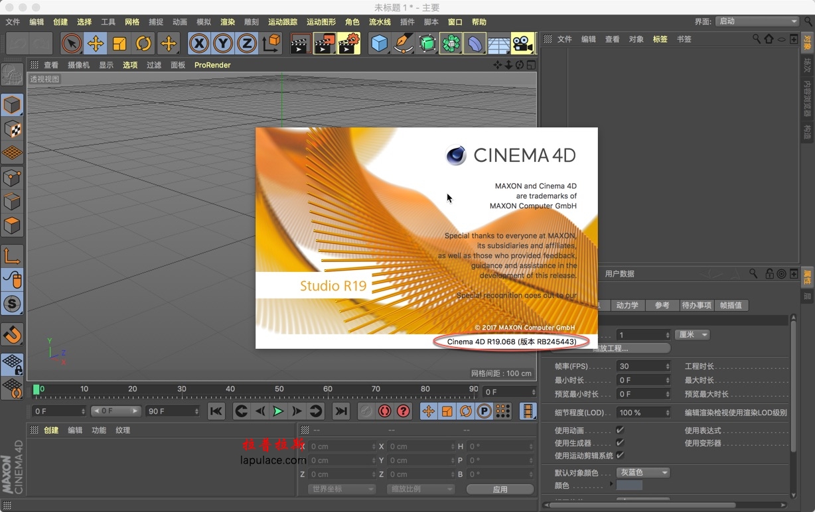Viewport: 815px width, 512px height.
Task: Open Edit Render Settings icon
Action: tap(348, 44)
